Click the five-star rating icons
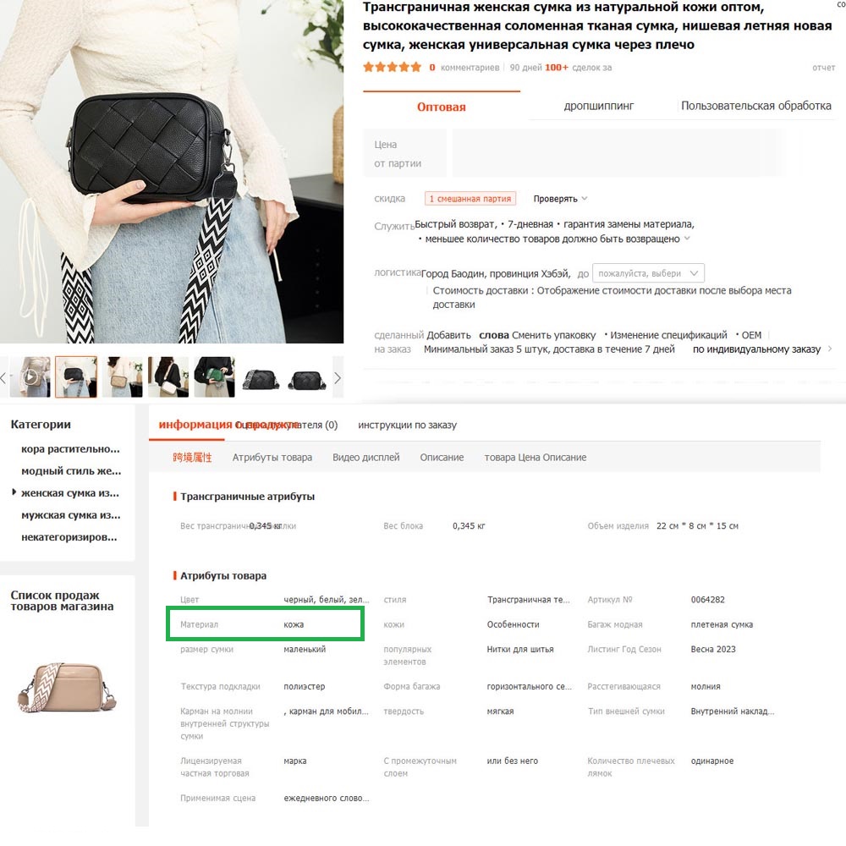 392,68
